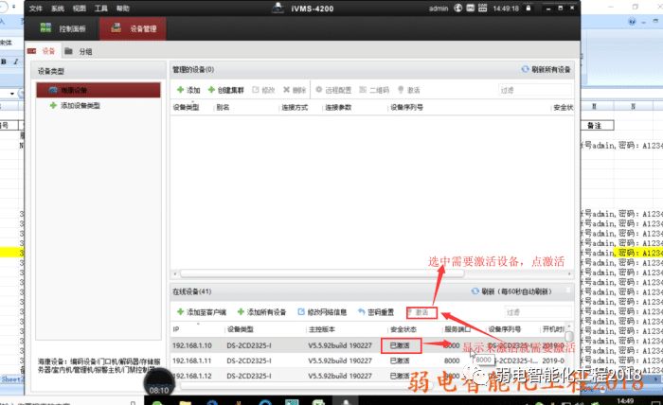This screenshot has height=405, width=663.
Task: Click 添加至客户端 button
Action: point(201,312)
